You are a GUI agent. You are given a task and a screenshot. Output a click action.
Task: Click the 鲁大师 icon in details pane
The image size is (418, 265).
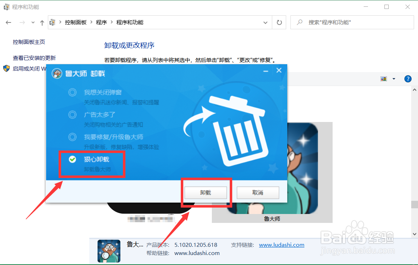point(109,251)
